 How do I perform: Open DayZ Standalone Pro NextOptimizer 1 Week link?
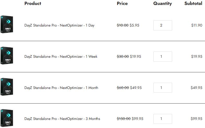point(61,56)
